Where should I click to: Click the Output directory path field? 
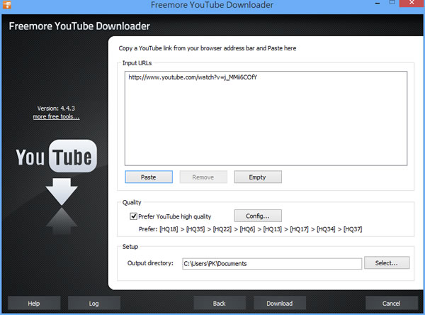point(272,264)
